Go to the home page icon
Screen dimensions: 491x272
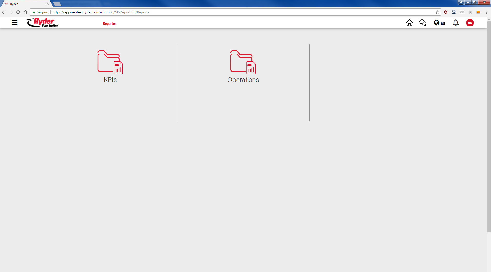pyautogui.click(x=409, y=23)
